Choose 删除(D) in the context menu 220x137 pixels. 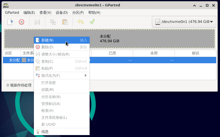coord(62,47)
